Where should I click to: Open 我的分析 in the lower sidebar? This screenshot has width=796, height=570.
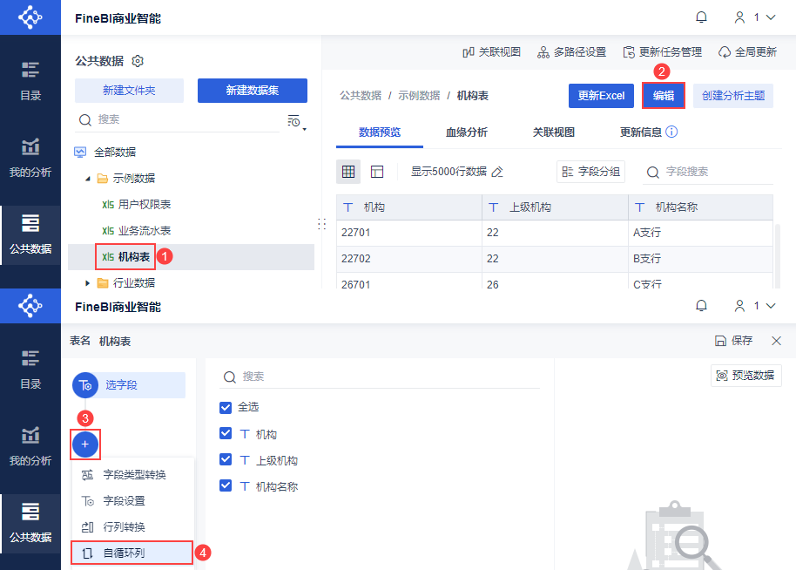click(30, 446)
